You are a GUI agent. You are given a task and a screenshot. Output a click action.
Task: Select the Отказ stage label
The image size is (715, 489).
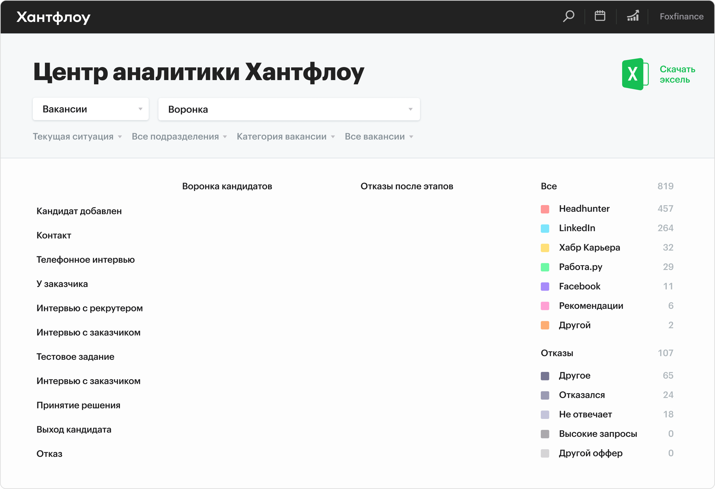click(x=49, y=454)
